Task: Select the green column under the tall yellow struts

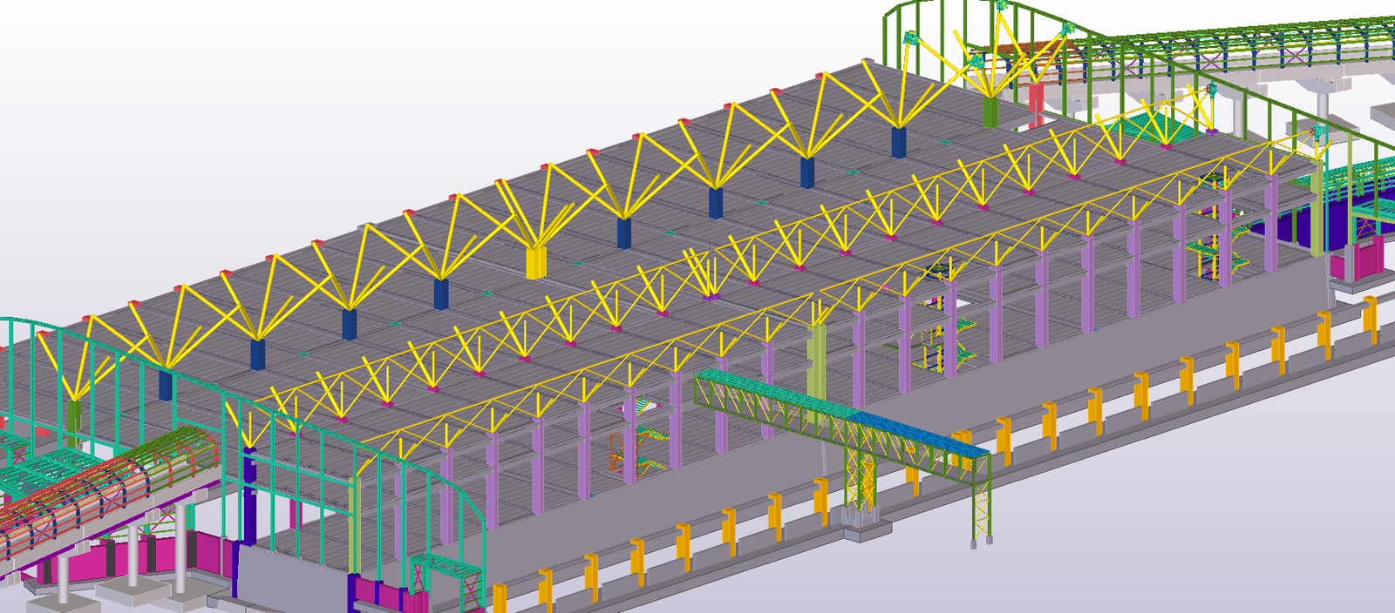Action: point(990,111)
